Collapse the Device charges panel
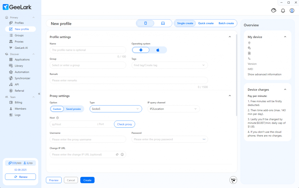299x188 pixels. (x=285, y=89)
